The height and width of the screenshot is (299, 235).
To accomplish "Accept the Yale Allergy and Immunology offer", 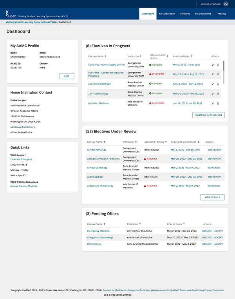I will point(219,238).
